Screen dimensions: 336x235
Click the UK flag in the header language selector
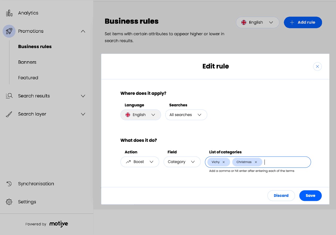point(244,23)
